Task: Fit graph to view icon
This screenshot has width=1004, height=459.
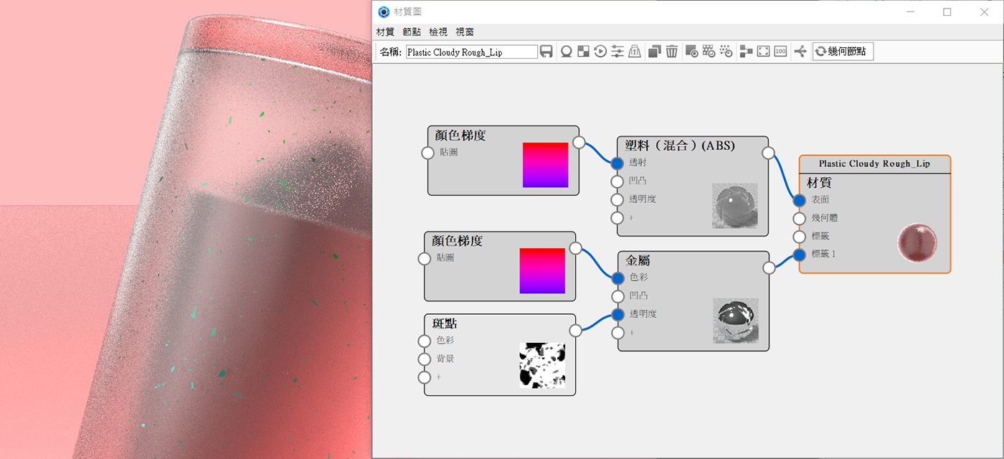Action: 763,52
